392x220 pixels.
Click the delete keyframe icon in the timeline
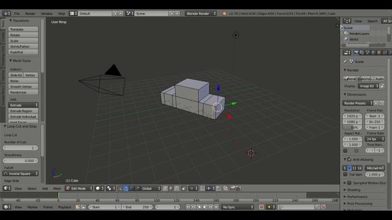pyautogui.click(x=323, y=207)
